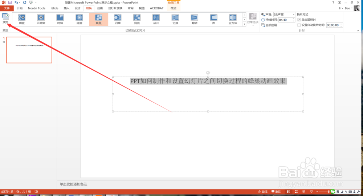This screenshot has width=363, height=196.
Task: Switch to the View (视图) tab
Action: 142,8
